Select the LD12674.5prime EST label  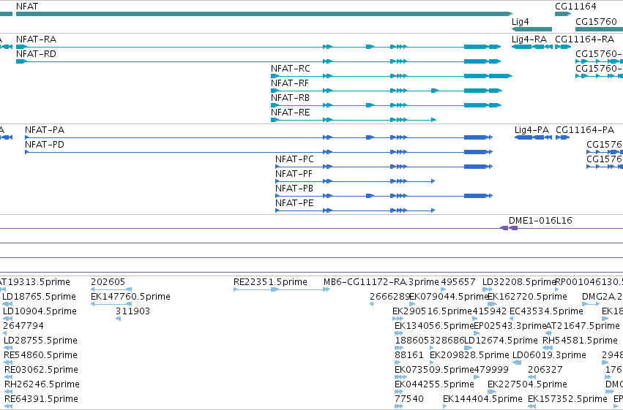coord(501,341)
